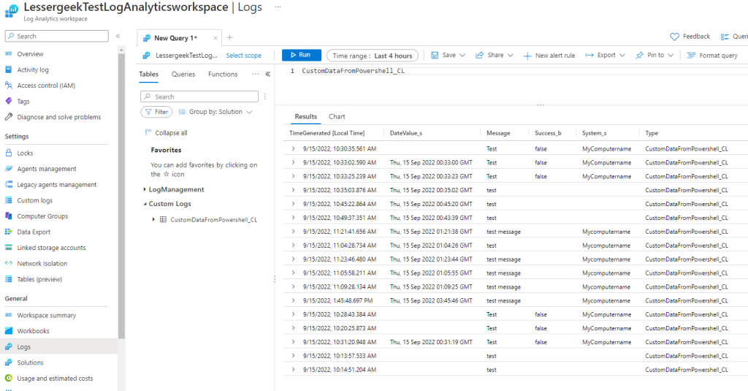The width and height of the screenshot is (748, 391).
Task: Add a new query tab
Action: (x=229, y=37)
